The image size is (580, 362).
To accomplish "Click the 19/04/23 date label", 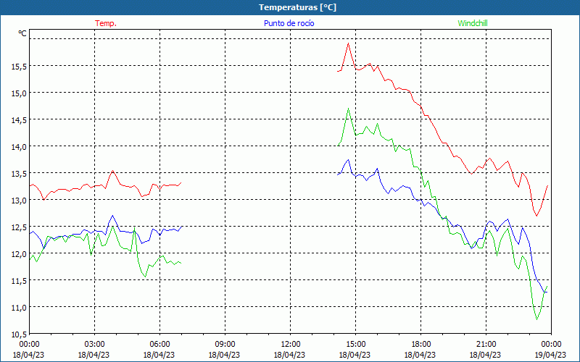I will click(x=551, y=355).
